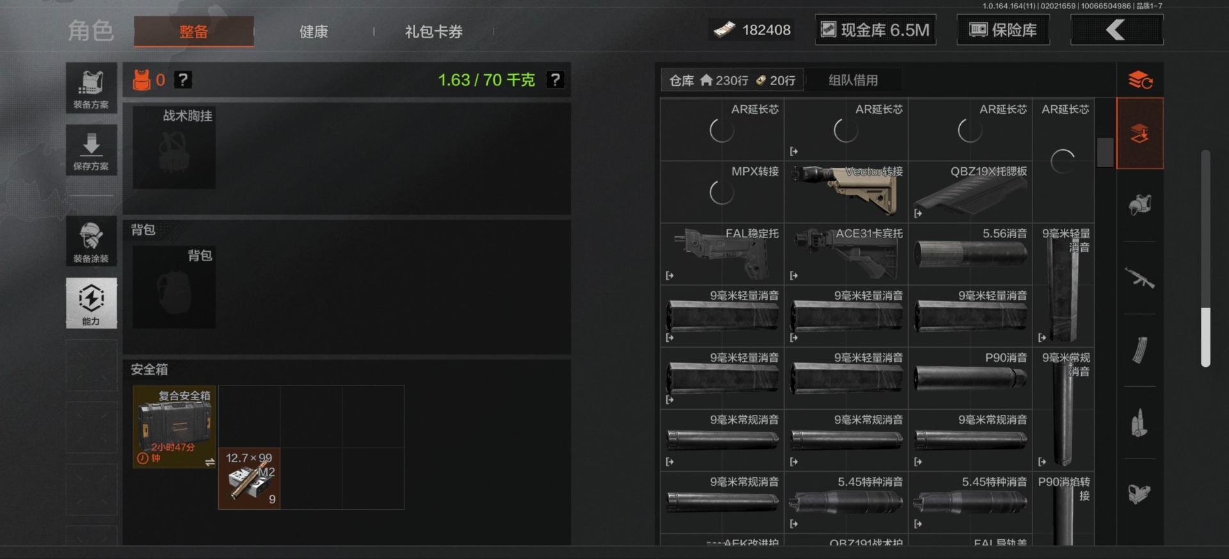The image size is (1229, 559).
Task: Open the 组队借用 tab
Action: pos(853,80)
